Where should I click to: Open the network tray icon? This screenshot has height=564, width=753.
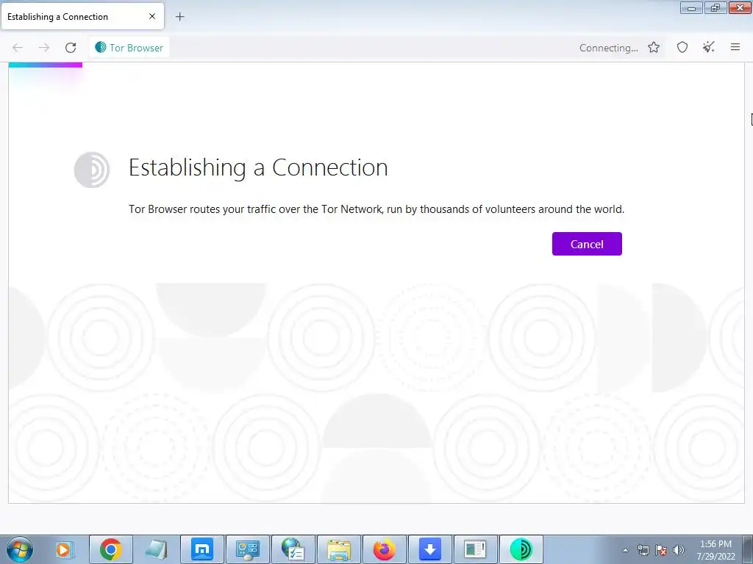click(643, 550)
